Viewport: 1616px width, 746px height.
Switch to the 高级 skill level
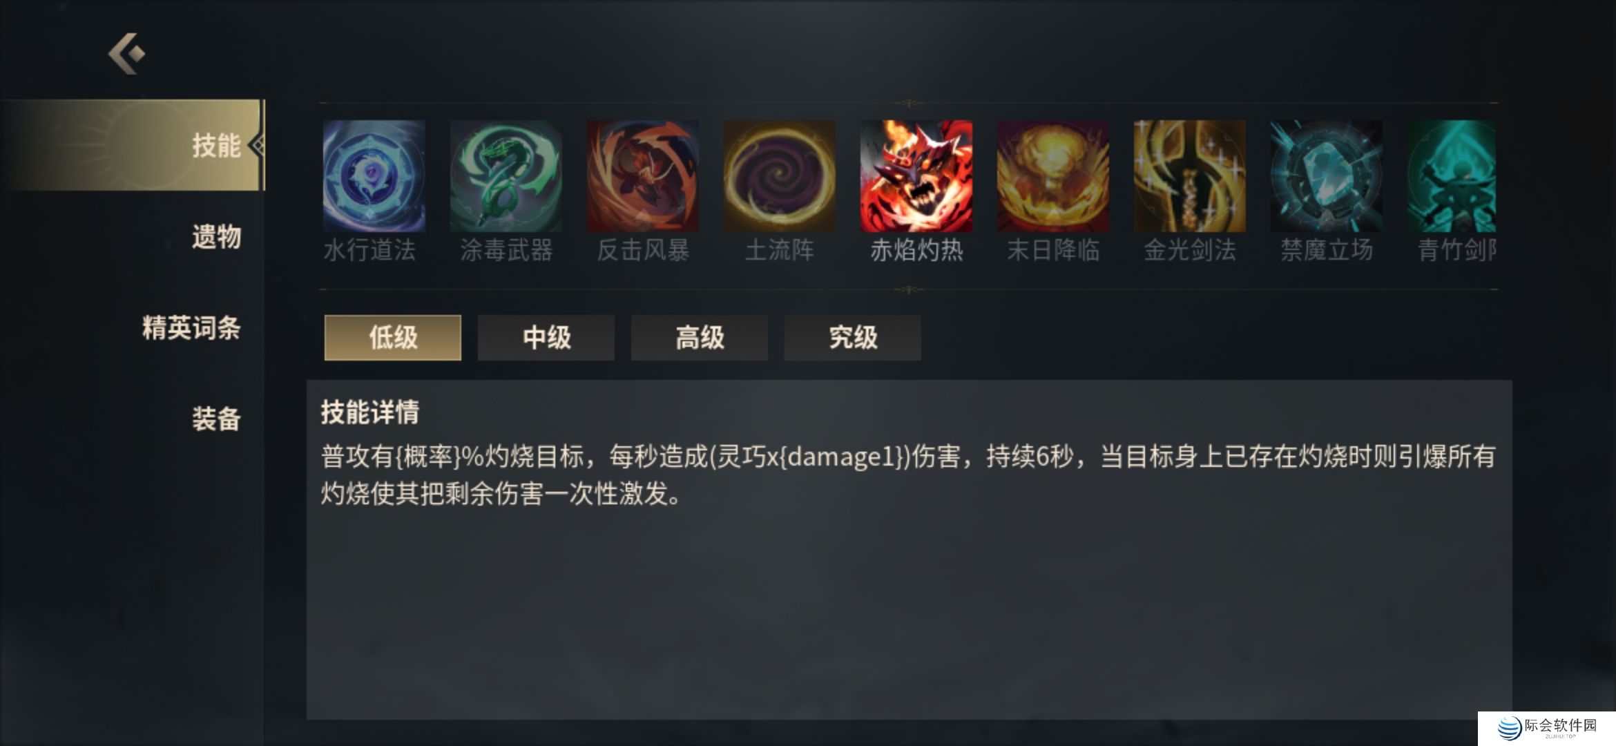click(x=700, y=338)
